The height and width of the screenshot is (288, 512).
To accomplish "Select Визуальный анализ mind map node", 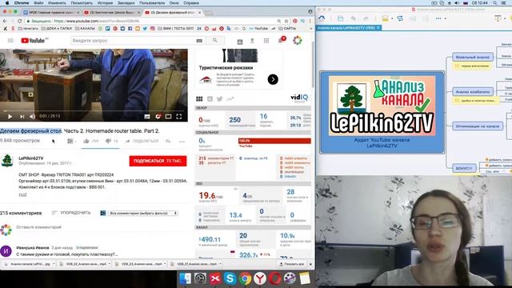I will [473, 57].
